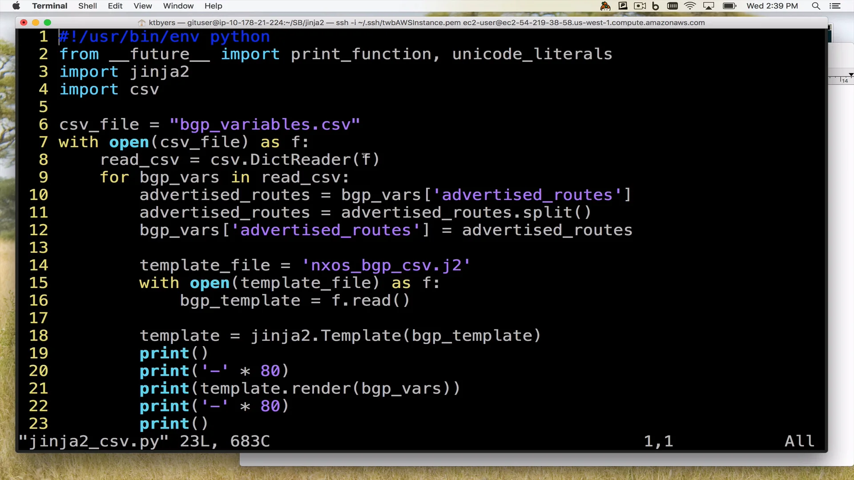Open the Edit menu
Screen dimensions: 854x480
(x=115, y=6)
